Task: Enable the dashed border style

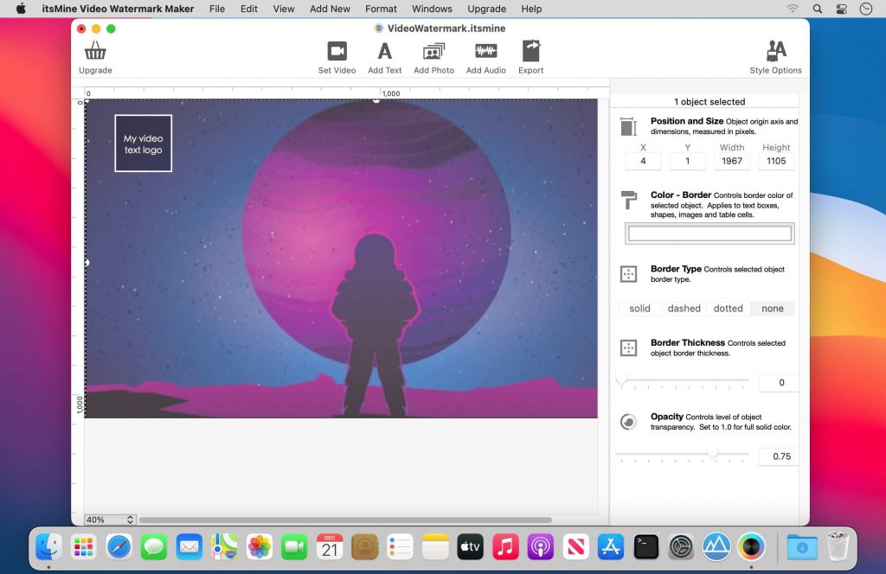Action: coord(684,309)
